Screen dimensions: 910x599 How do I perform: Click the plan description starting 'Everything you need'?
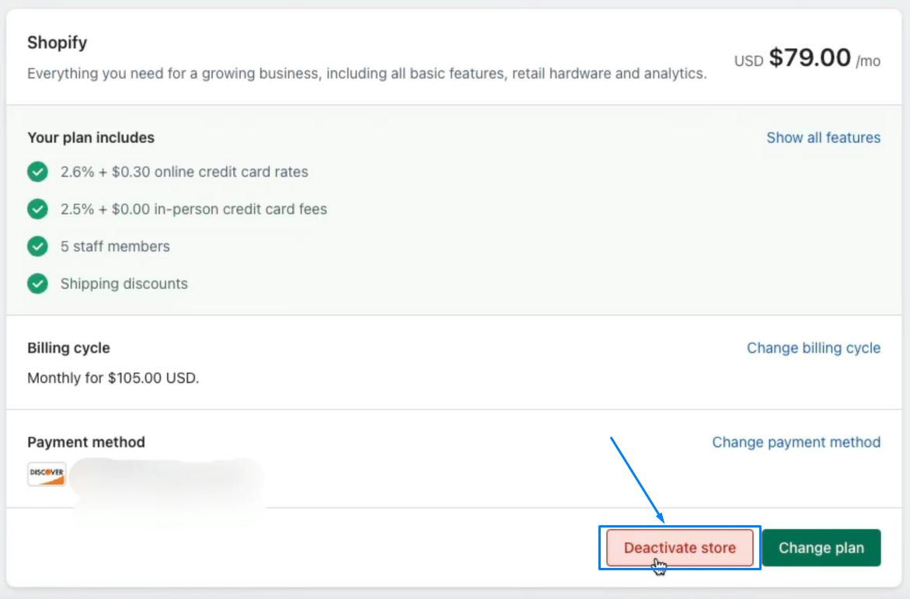[x=367, y=74]
